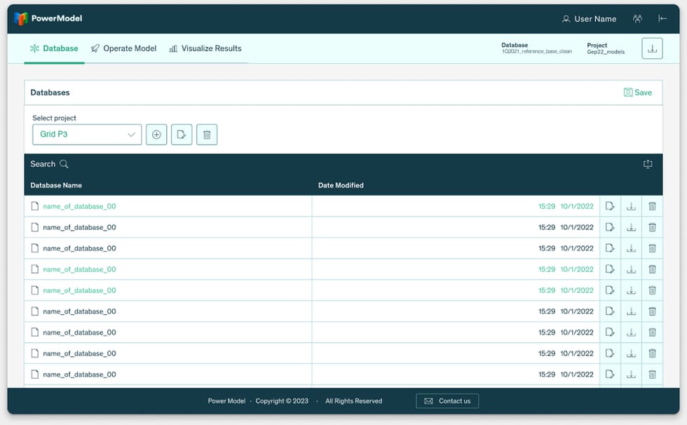
Task: Click the 1Q2021_reference_base_clean database label in header
Action: [537, 52]
